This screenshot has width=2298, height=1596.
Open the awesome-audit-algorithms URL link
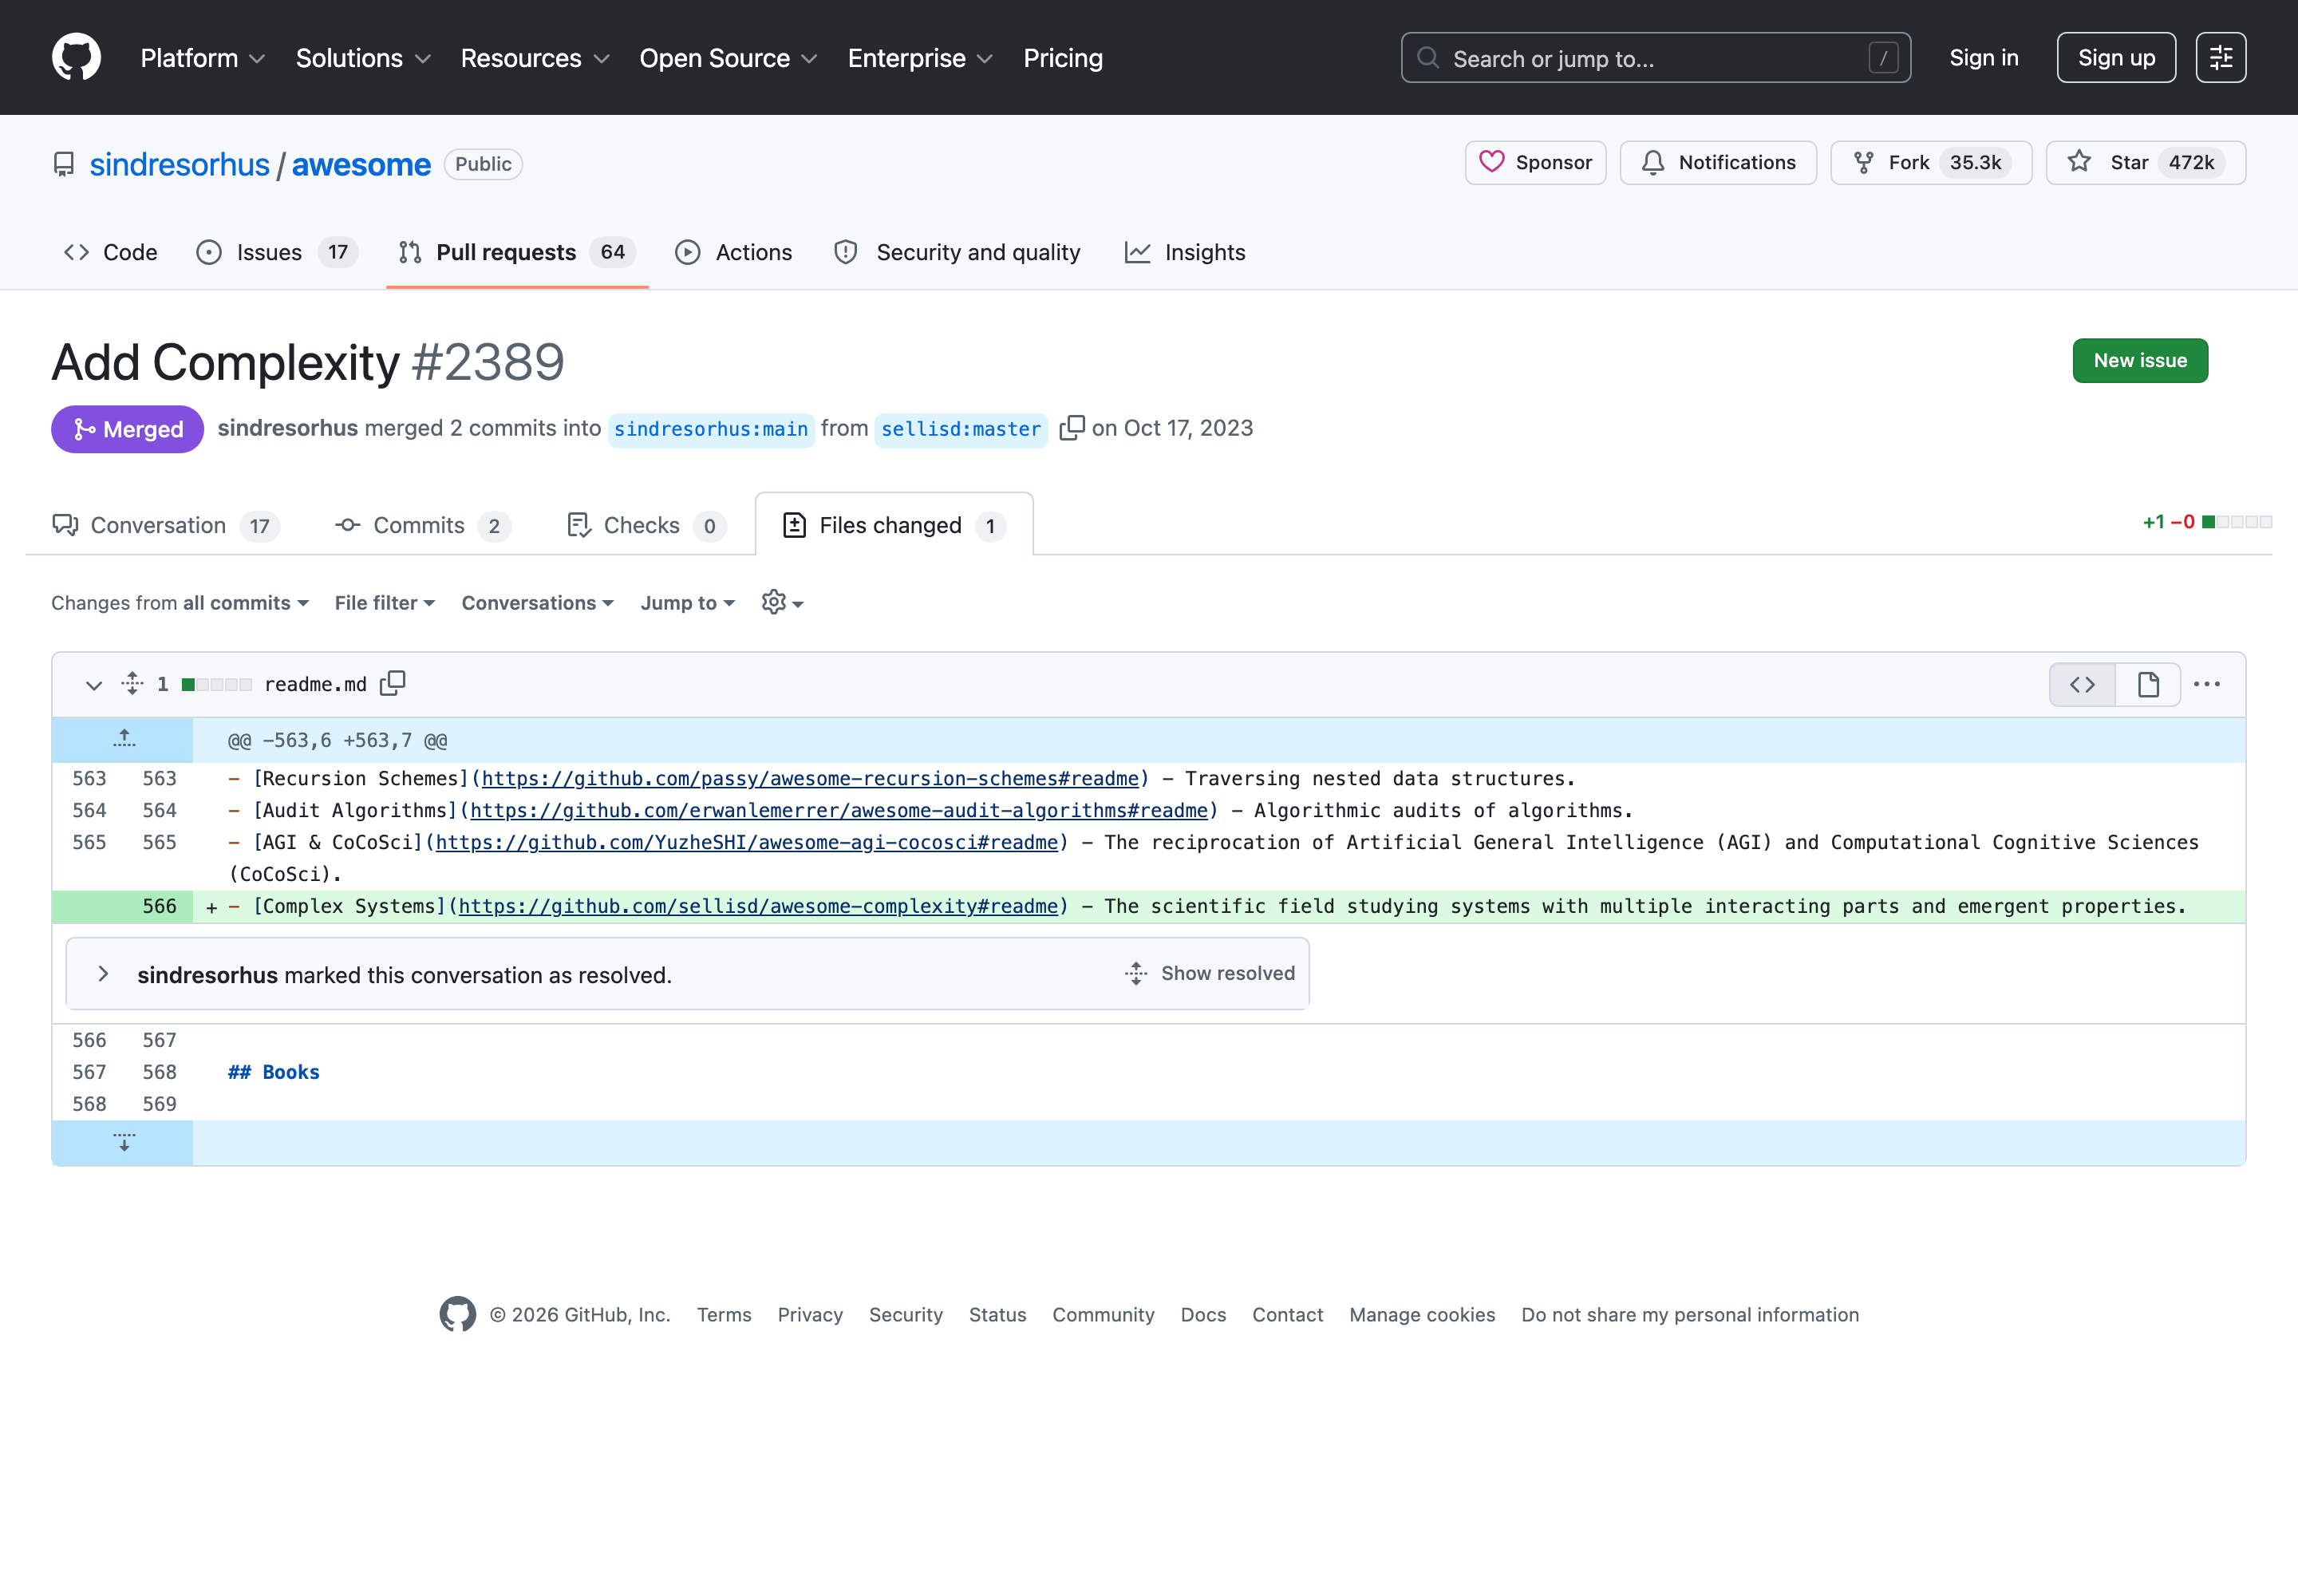tap(839, 810)
